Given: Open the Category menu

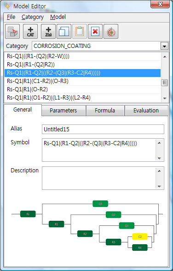Looking at the screenshot, I should [x=33, y=17].
